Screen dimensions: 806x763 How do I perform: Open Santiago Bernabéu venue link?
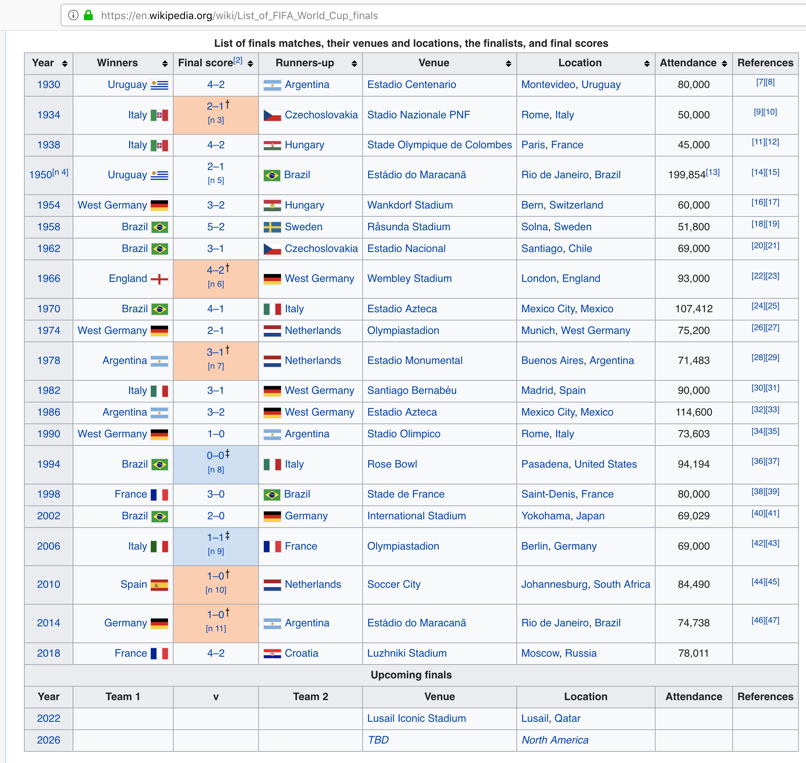(412, 390)
